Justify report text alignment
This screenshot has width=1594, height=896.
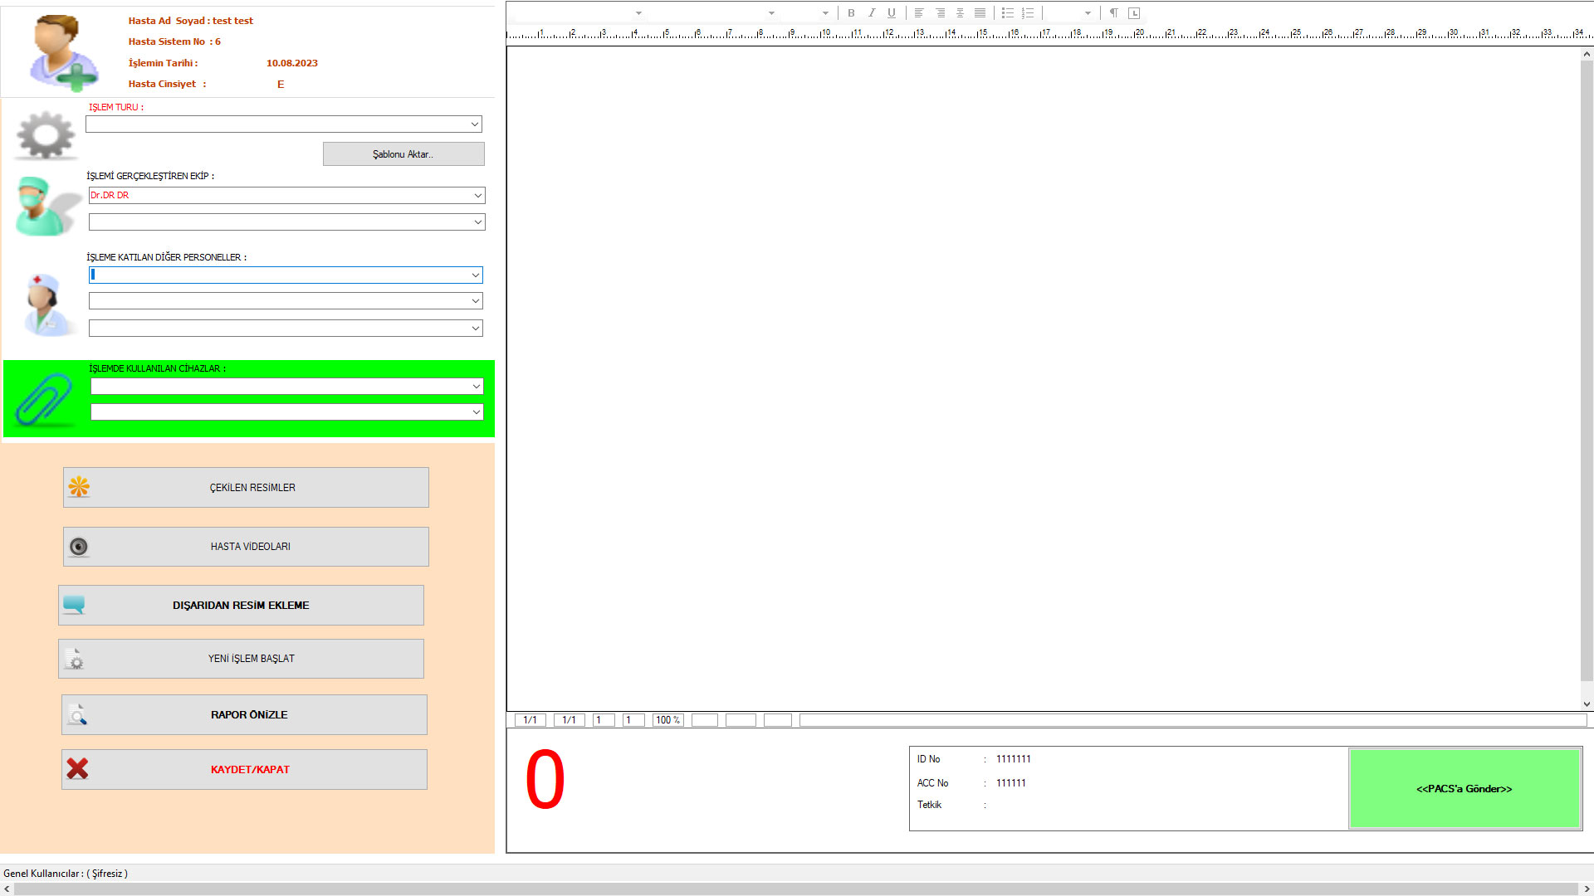pyautogui.click(x=980, y=12)
